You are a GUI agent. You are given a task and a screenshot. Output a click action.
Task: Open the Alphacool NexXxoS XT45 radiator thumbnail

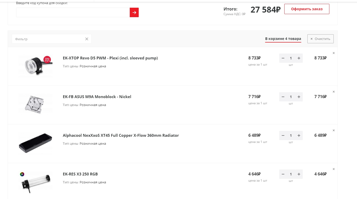pos(35,143)
